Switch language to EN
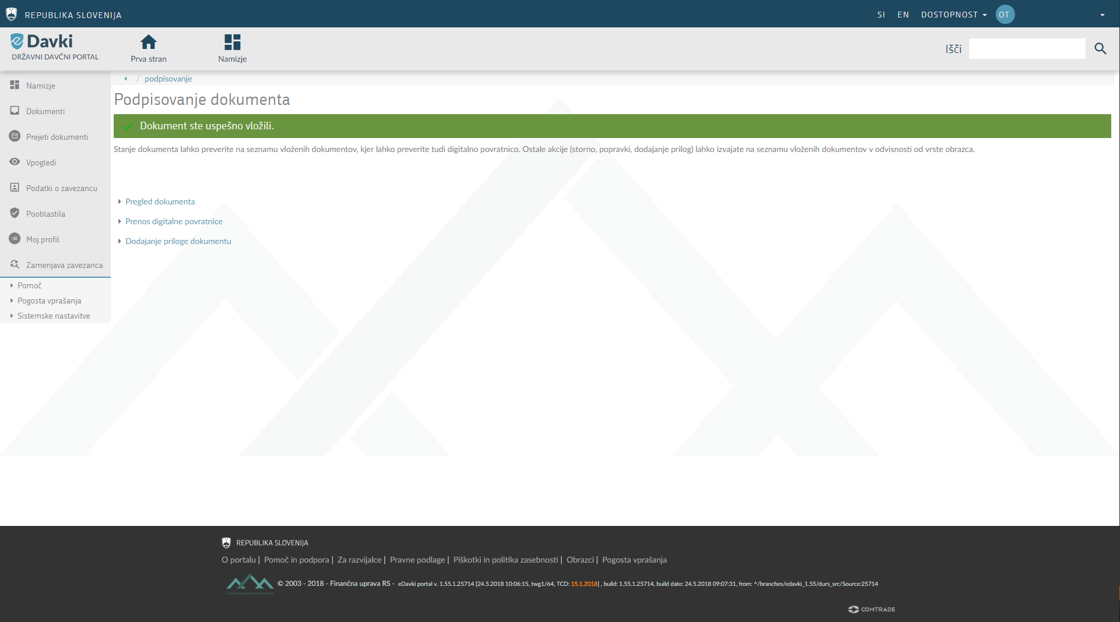 click(903, 15)
